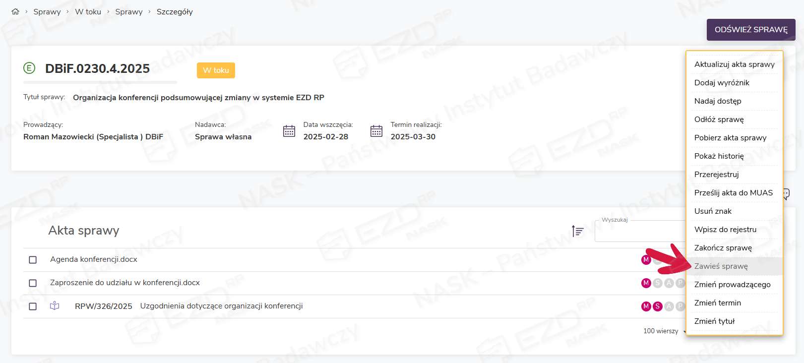Image resolution: width=804 pixels, height=363 pixels.
Task: Tick the checkbox for Agenda konferencji.docx
Action: 33,260
